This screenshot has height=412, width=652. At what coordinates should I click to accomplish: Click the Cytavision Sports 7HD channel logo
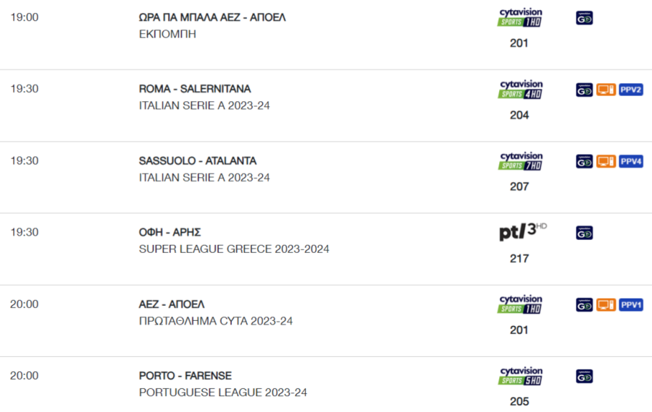click(x=520, y=161)
